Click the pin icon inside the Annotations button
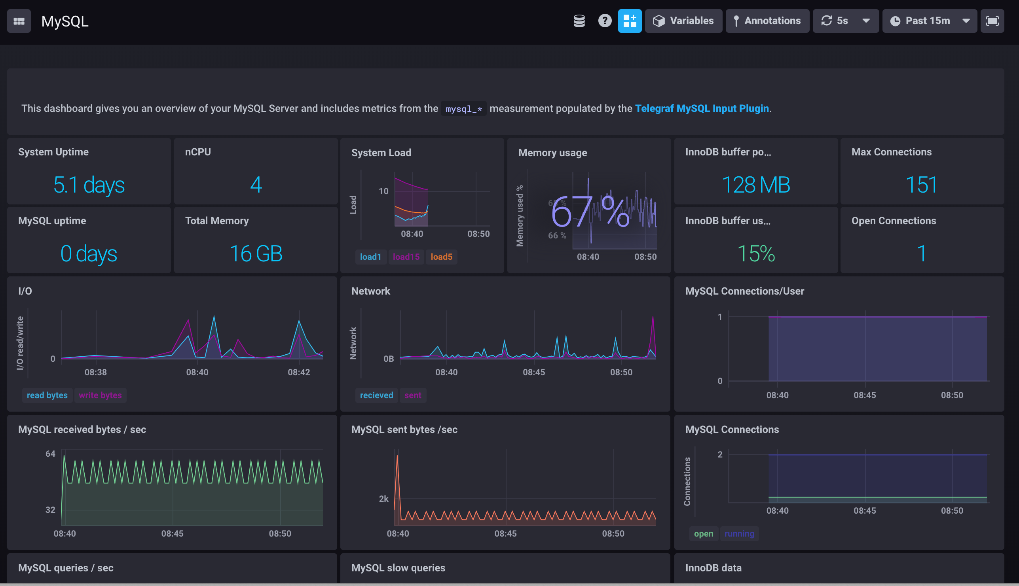 click(x=737, y=21)
